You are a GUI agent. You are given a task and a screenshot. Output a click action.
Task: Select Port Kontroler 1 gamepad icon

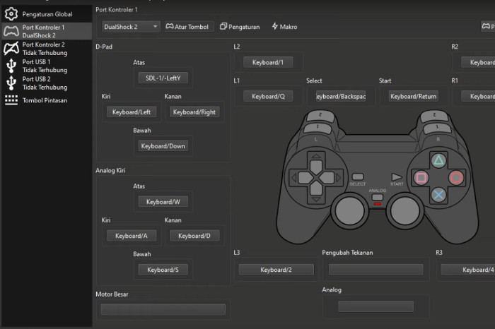(11, 31)
